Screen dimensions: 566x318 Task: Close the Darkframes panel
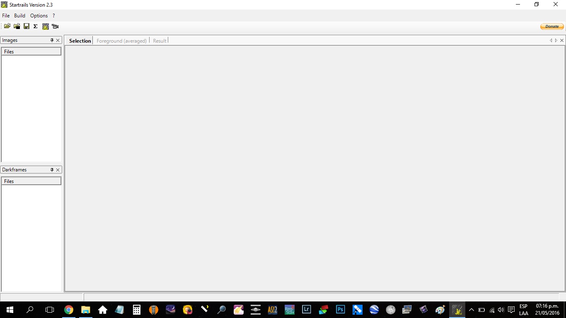[x=58, y=170]
